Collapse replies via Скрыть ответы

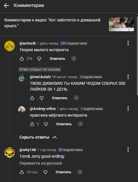pos(38,137)
